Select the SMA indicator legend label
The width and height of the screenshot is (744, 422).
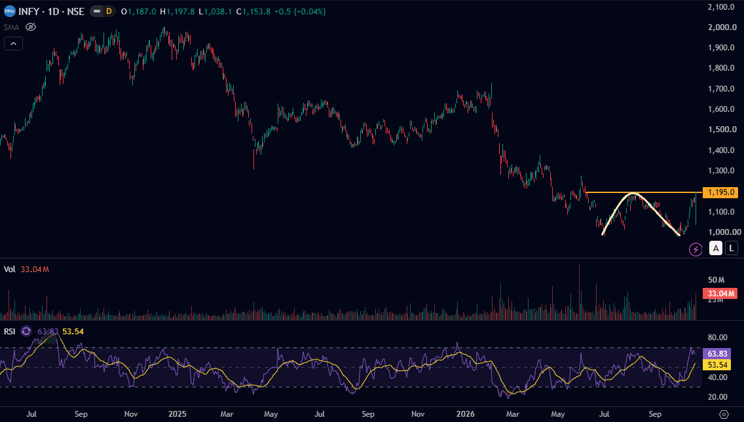[x=11, y=27]
